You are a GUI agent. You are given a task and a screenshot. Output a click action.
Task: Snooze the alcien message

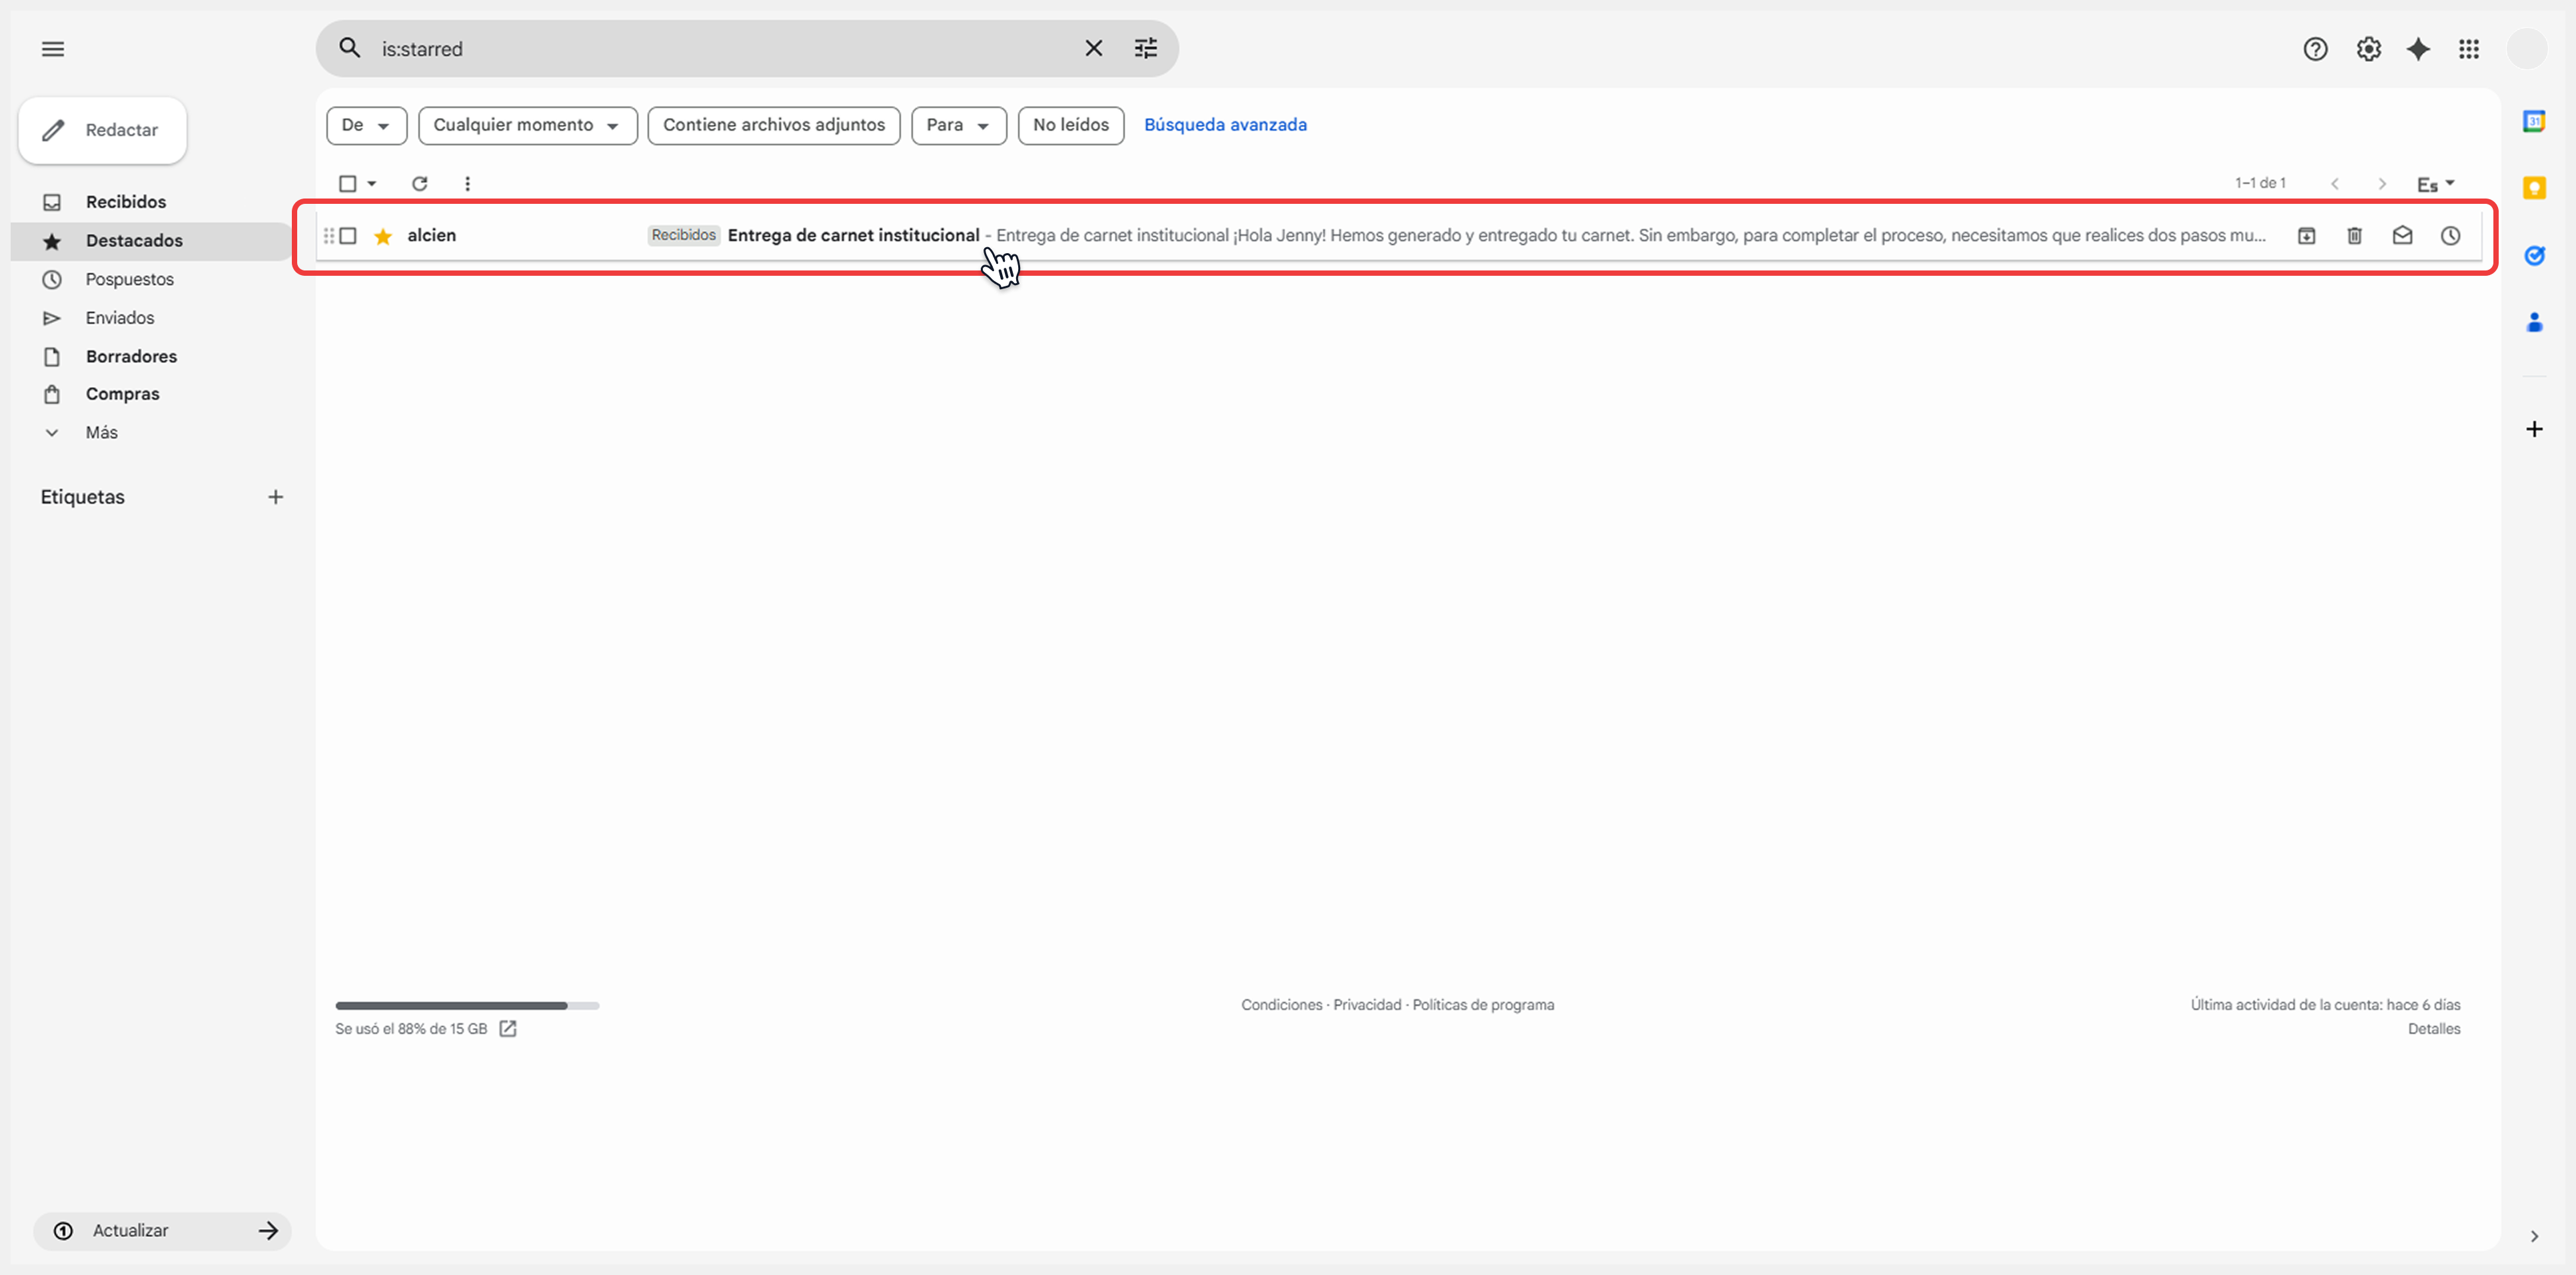tap(2450, 236)
